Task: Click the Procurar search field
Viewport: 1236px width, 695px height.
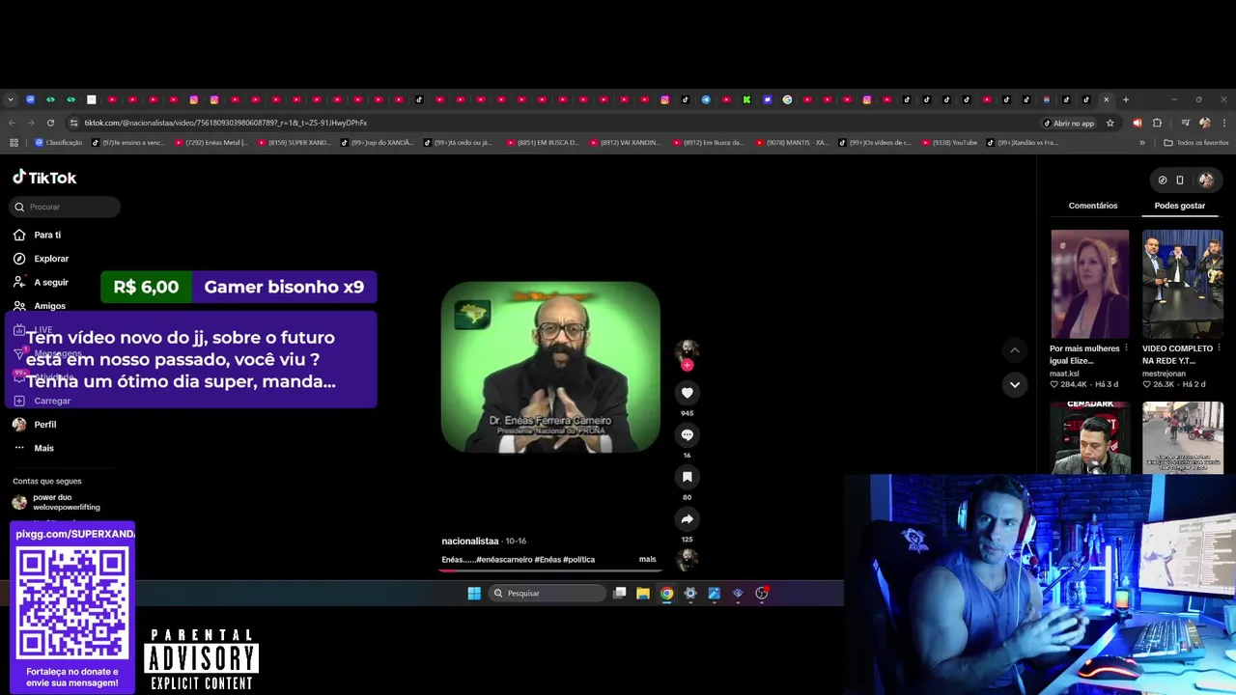Action: (66, 207)
